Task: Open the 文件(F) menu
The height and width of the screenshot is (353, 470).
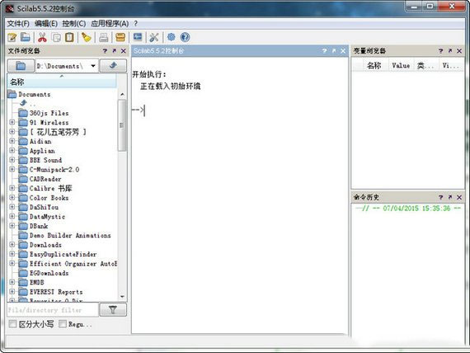Action: point(18,24)
